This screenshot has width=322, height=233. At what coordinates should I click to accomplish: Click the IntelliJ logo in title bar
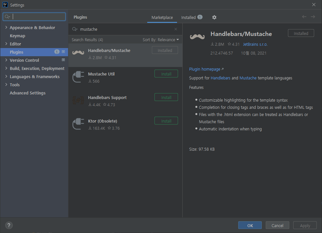(5, 5)
